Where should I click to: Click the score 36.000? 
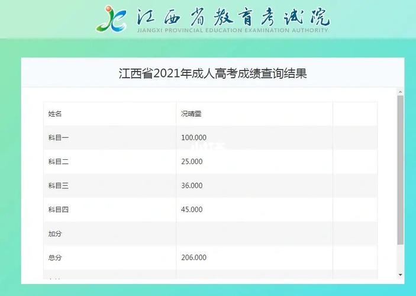pyautogui.click(x=192, y=185)
